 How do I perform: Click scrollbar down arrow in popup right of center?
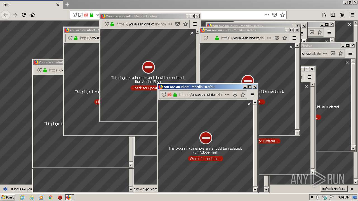coord(297,133)
